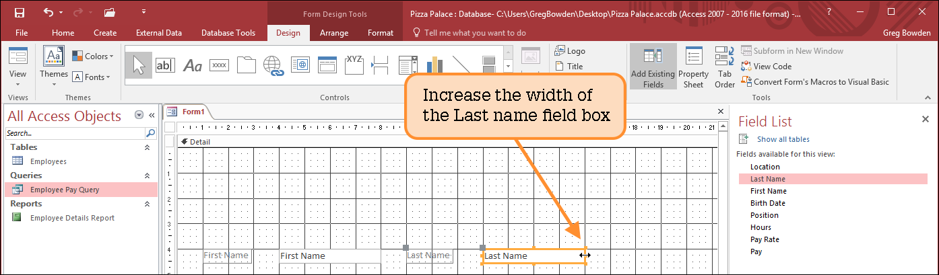Select the Employee Pay Query

tap(80, 190)
